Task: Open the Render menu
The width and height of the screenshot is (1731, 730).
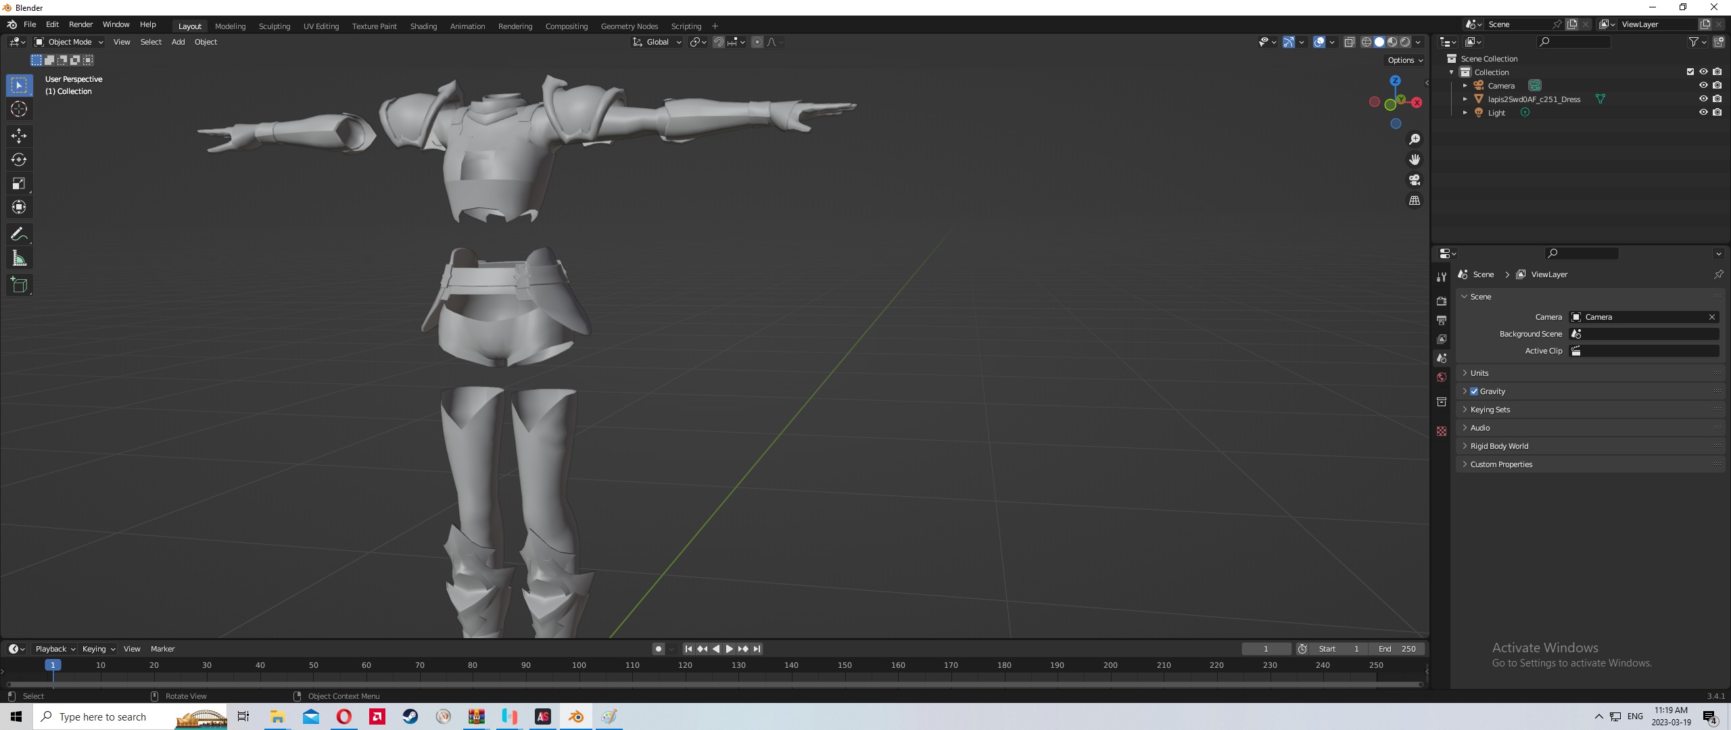Action: [x=80, y=24]
